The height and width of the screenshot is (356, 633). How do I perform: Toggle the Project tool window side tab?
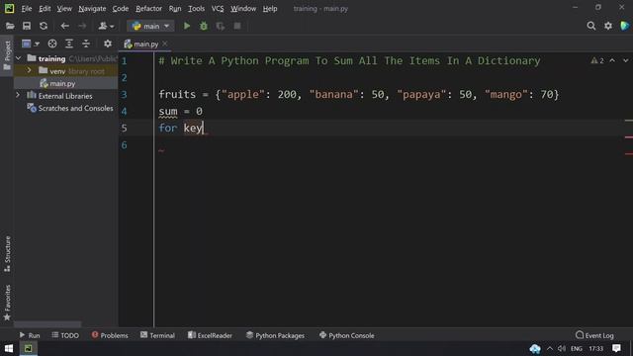pos(7,55)
